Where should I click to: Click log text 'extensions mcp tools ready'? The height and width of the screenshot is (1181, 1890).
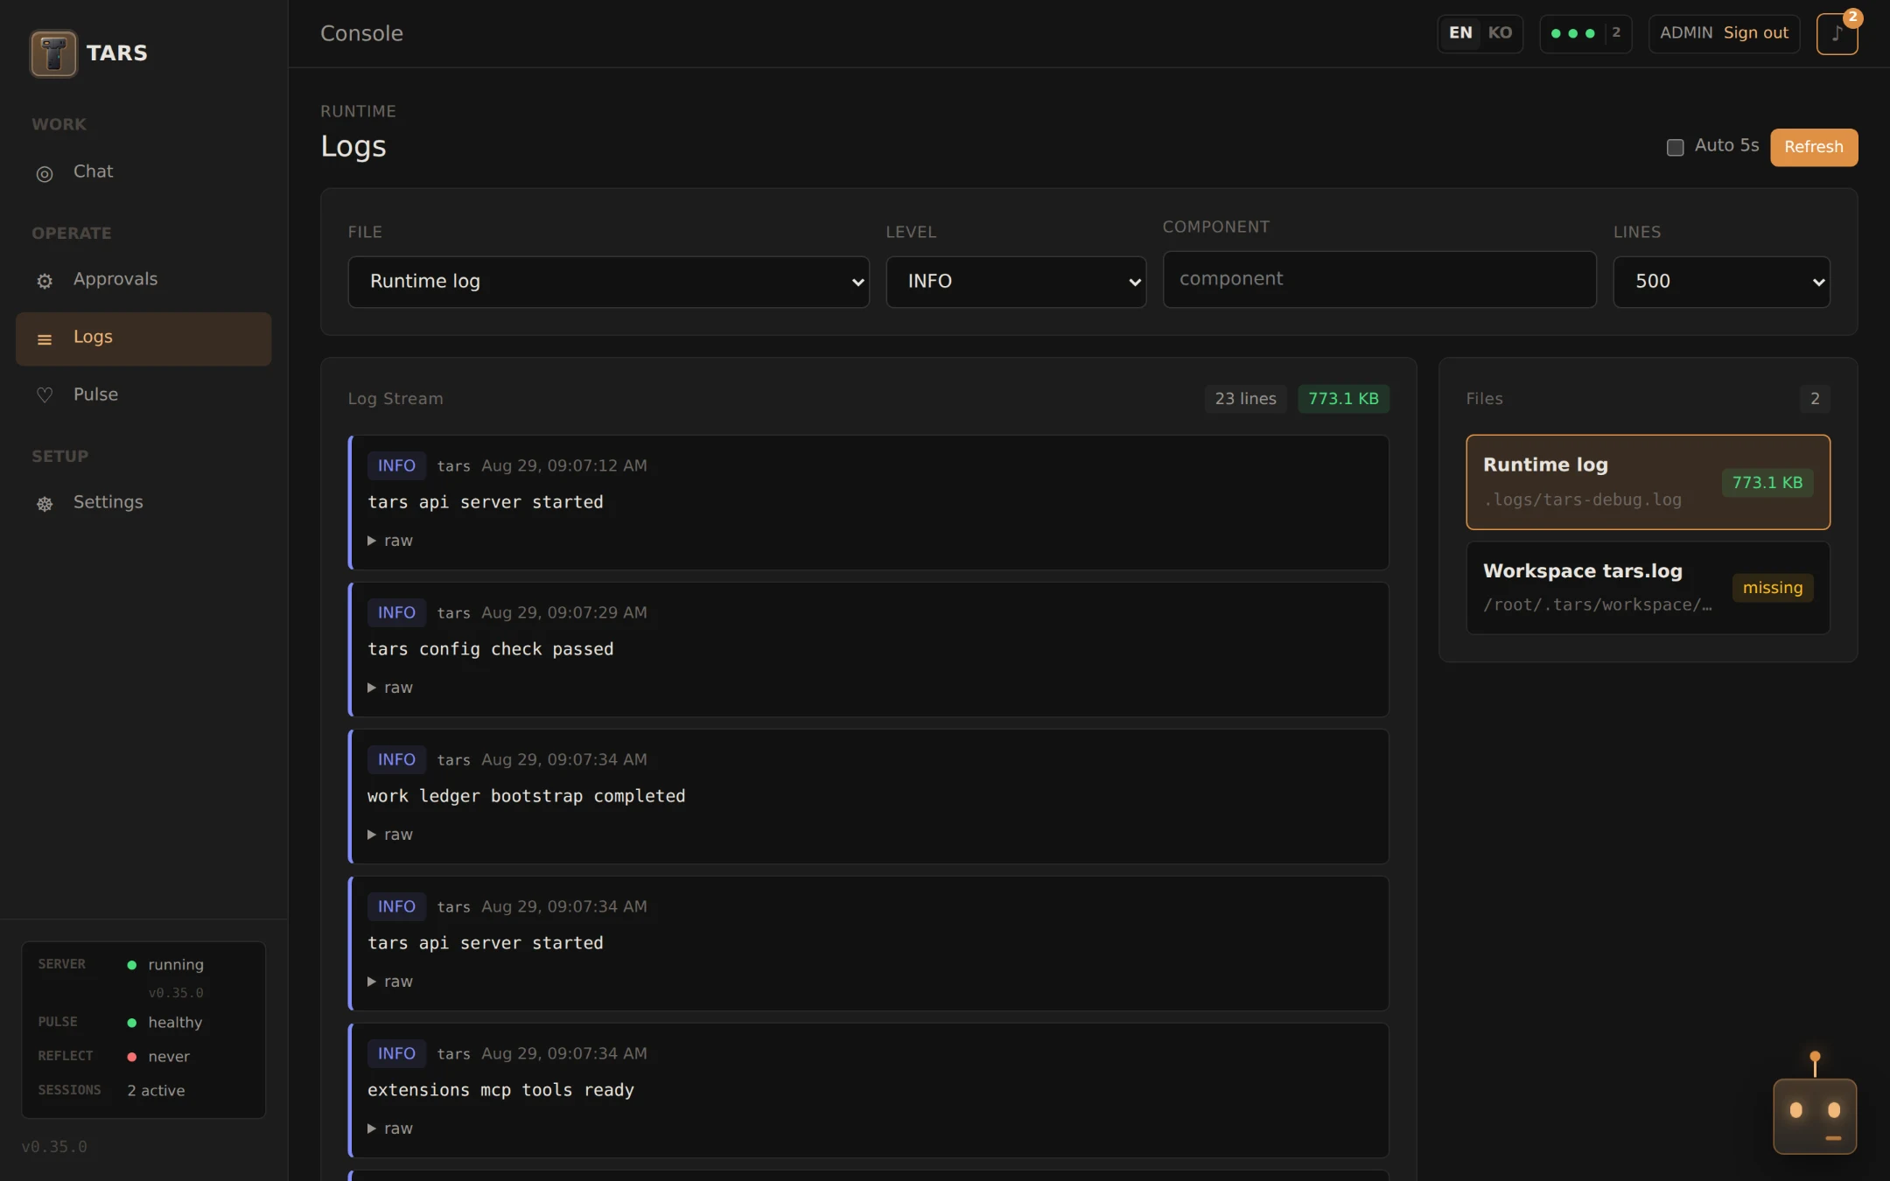pos(500,1090)
